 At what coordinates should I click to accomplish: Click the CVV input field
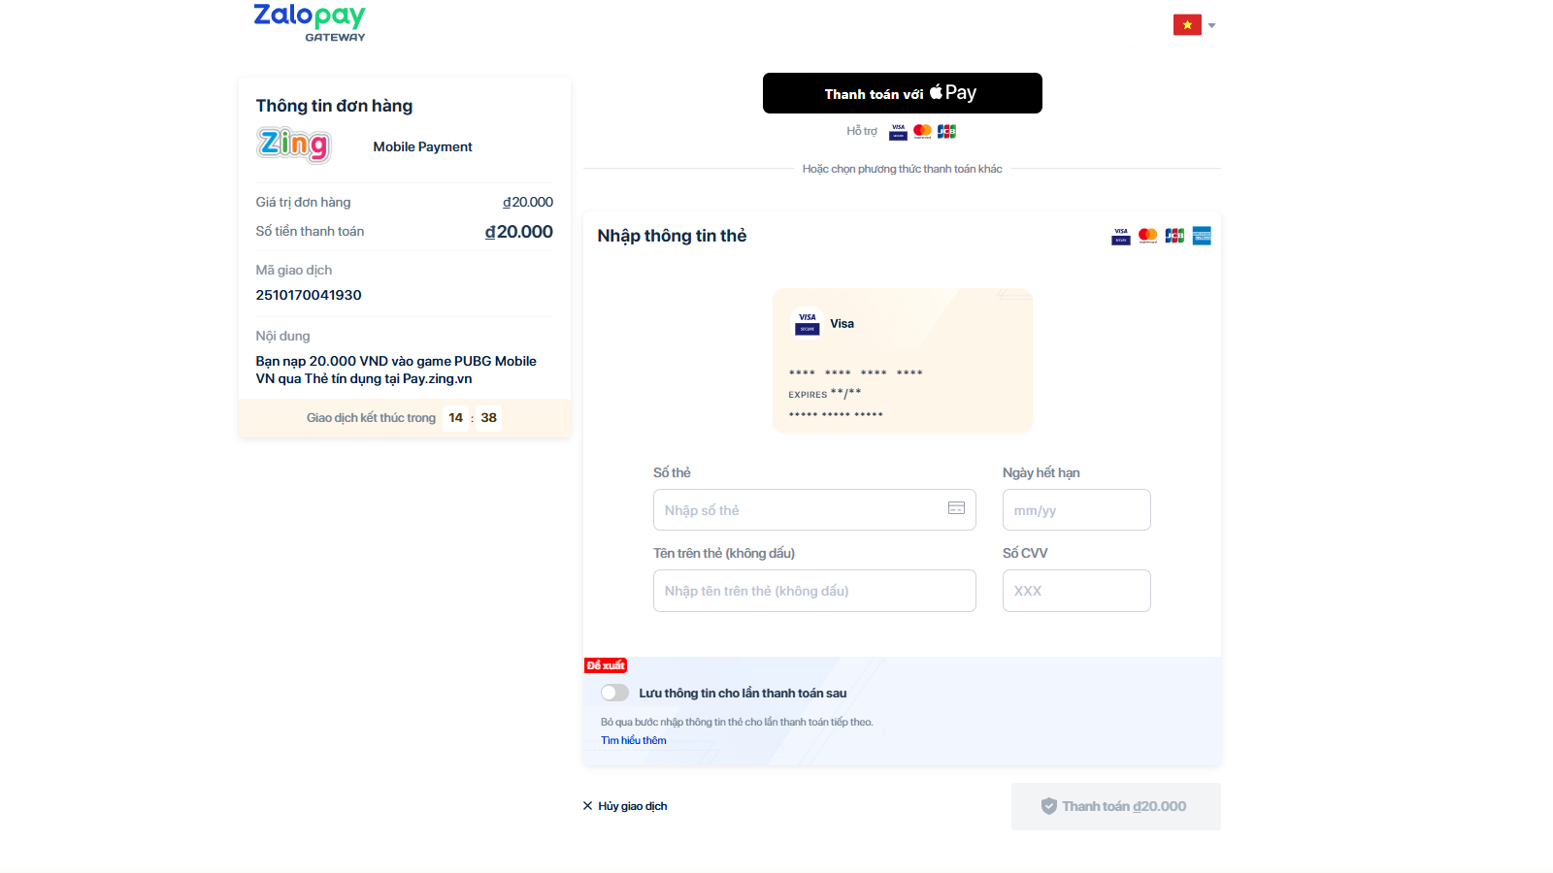pos(1075,591)
